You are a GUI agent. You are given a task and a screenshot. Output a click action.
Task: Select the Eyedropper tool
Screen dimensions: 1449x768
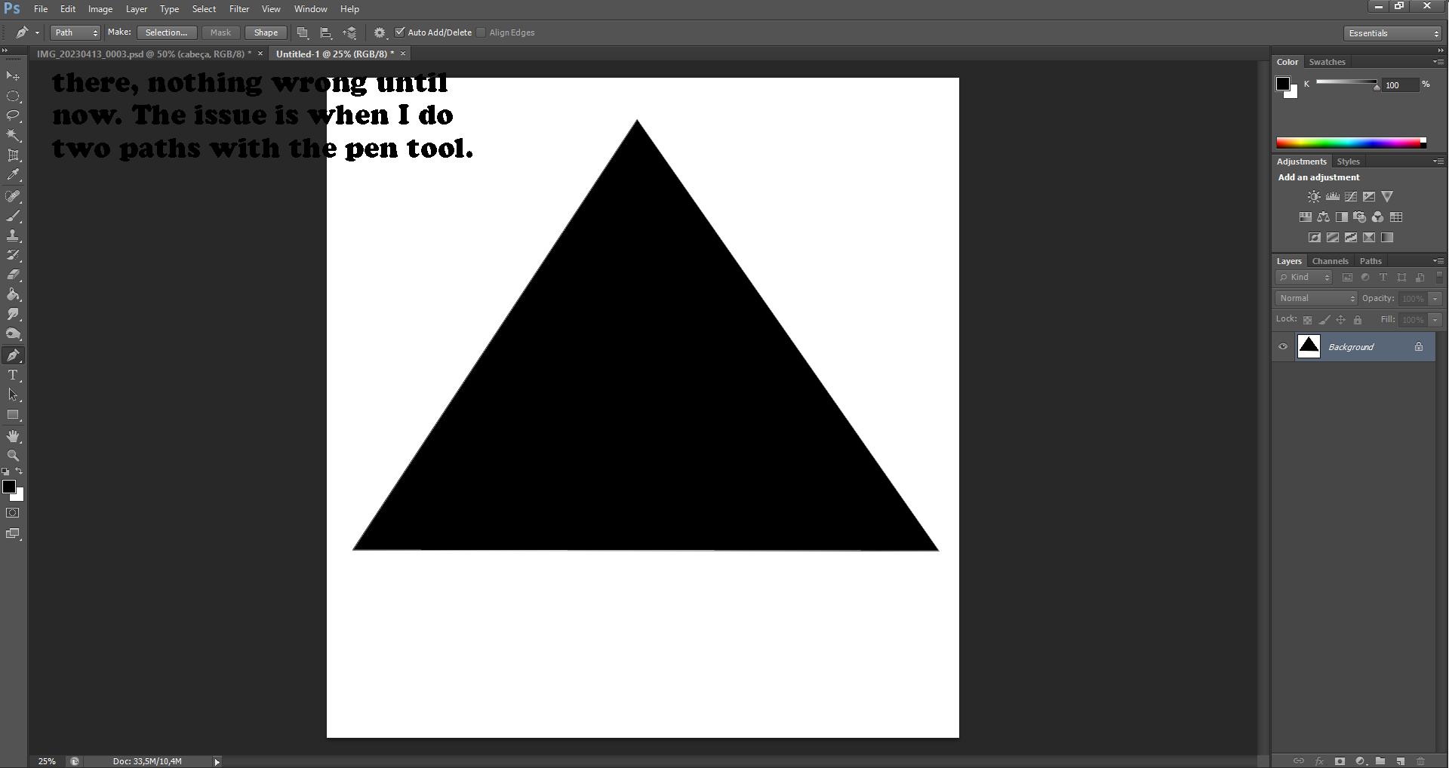coord(13,175)
